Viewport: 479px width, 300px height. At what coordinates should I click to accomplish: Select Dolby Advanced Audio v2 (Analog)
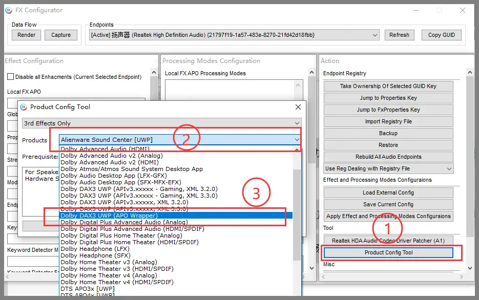(x=176, y=156)
